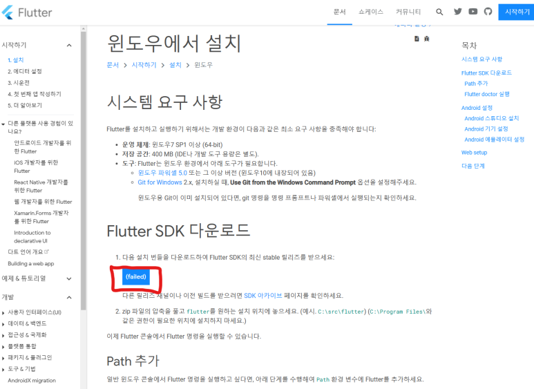The height and width of the screenshot is (389, 534).
Task: Expand 데이터 & 백엔드 tree item
Action: click(3, 324)
